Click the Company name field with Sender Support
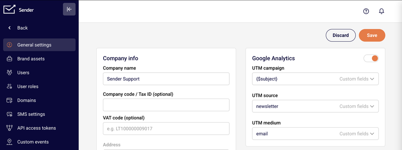The height and width of the screenshot is (150, 402). [166, 79]
